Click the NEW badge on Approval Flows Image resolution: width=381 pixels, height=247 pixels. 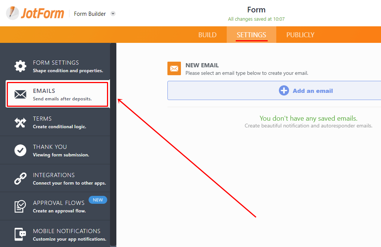click(x=98, y=200)
